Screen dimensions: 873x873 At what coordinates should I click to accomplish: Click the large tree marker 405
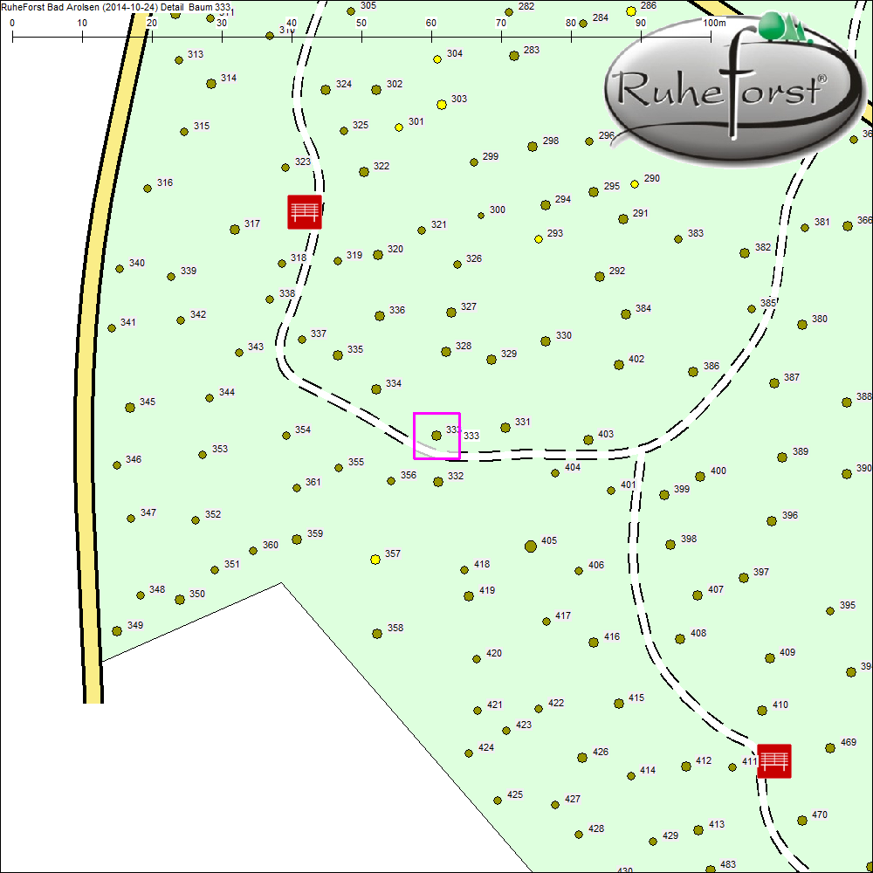coord(530,546)
